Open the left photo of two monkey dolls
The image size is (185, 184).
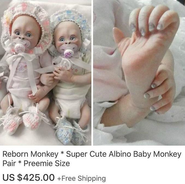pyautogui.click(x=46, y=73)
